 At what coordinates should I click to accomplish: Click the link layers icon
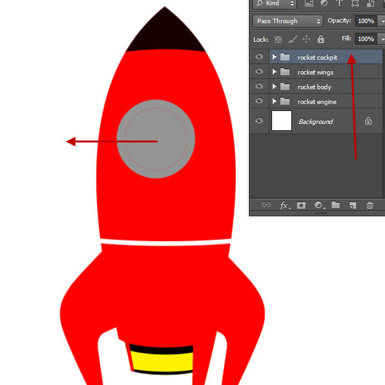click(x=266, y=205)
